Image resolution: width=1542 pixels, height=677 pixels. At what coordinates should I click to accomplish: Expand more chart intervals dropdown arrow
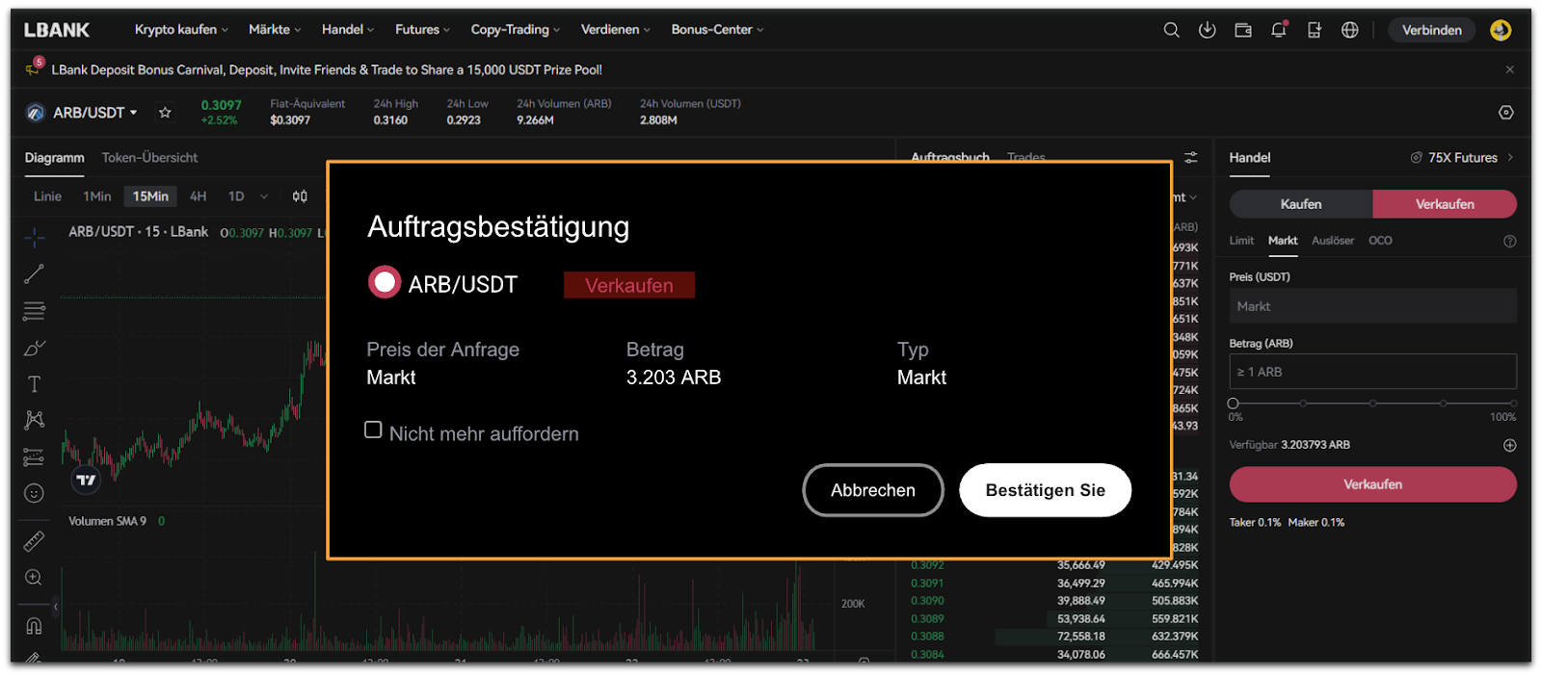(x=264, y=196)
